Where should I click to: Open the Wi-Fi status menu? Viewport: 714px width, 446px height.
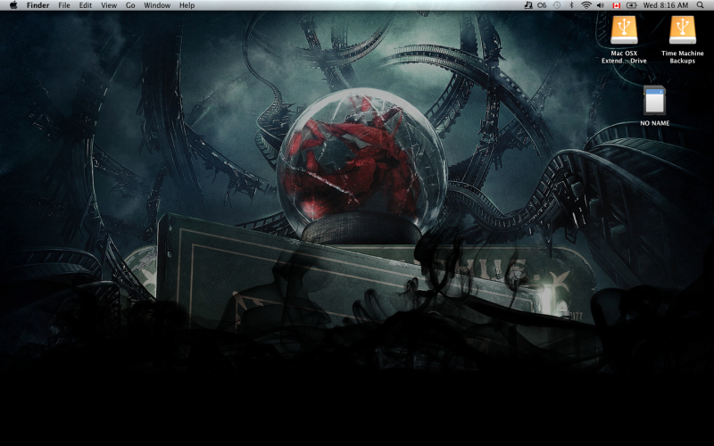pyautogui.click(x=586, y=5)
